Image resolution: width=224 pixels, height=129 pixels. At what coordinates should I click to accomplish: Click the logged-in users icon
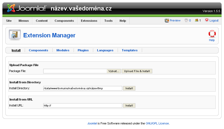(x=197, y=20)
